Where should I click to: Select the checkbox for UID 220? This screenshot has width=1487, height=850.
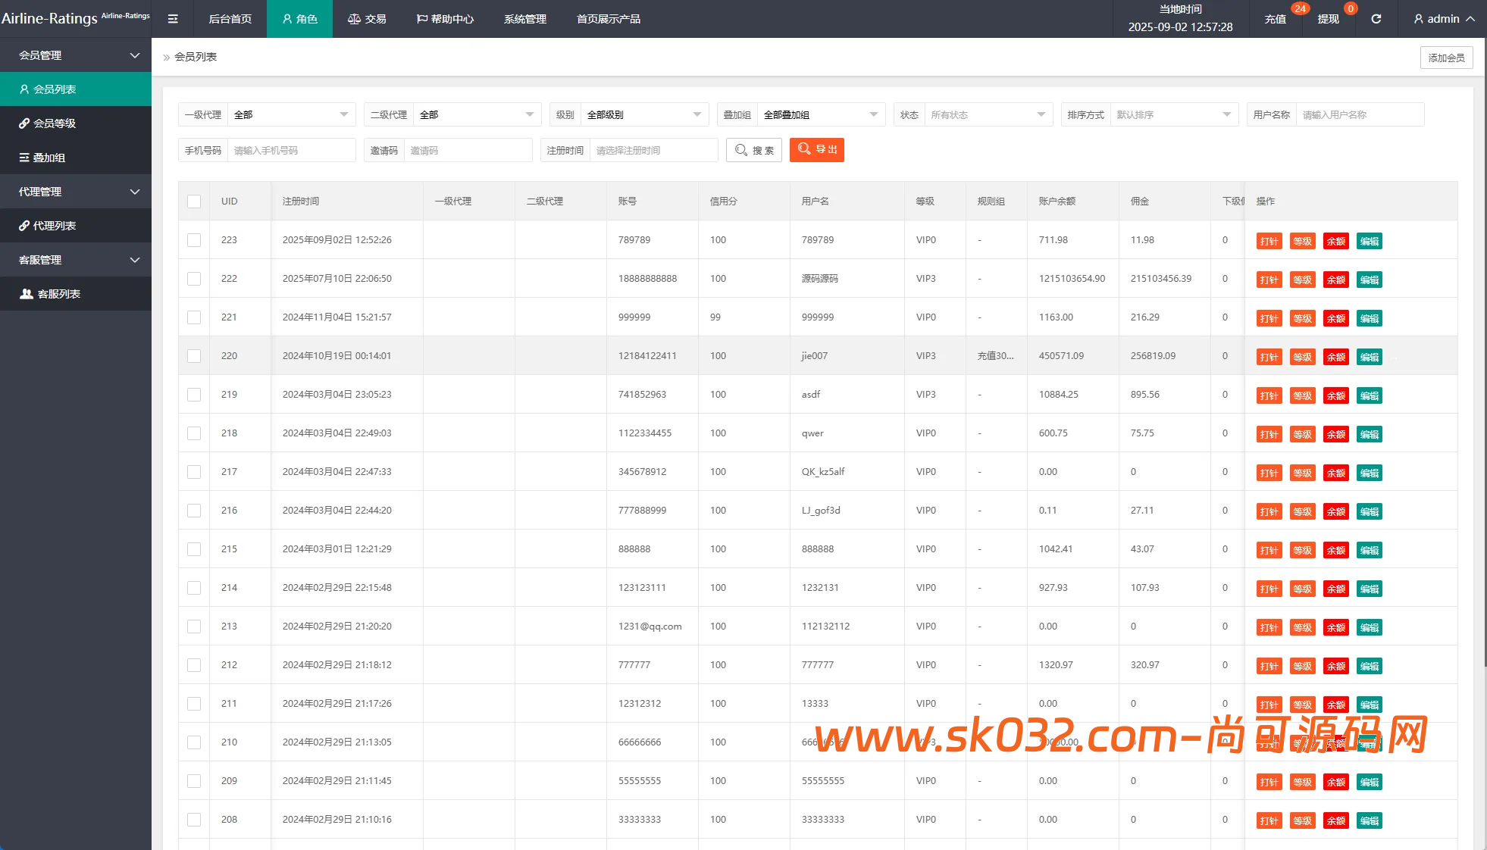pos(194,356)
